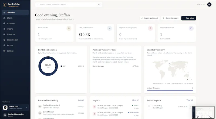
Task: Click the United Kingdom progress bar
Action: (x=170, y=90)
